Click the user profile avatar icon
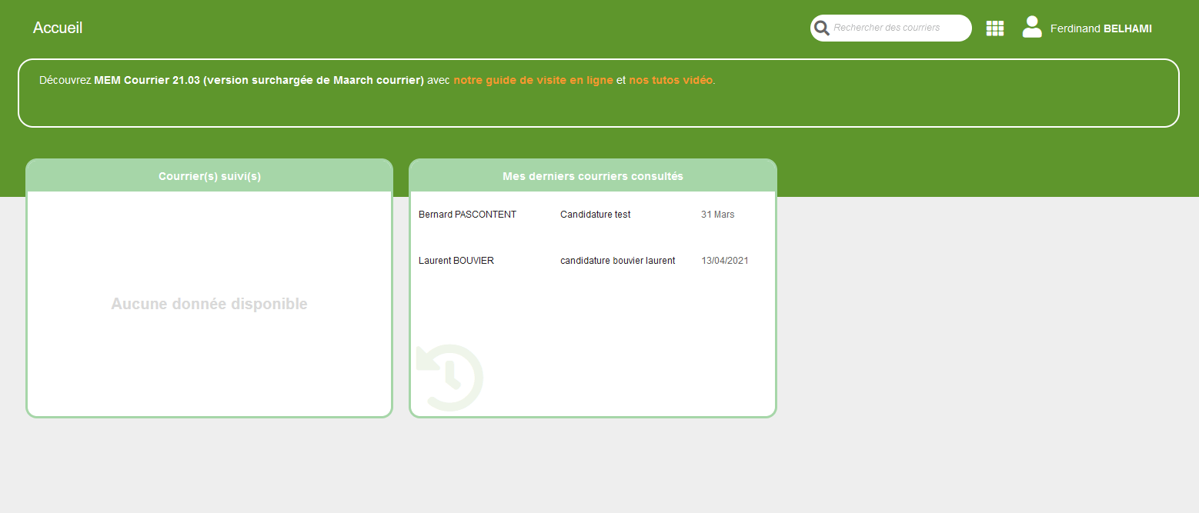The image size is (1199, 513). pyautogui.click(x=1031, y=27)
